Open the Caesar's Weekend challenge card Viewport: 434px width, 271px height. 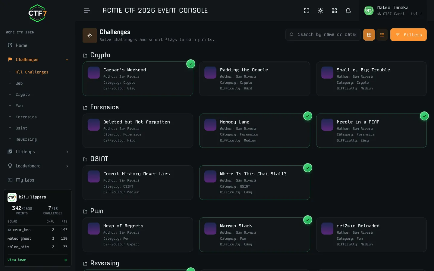point(138,79)
